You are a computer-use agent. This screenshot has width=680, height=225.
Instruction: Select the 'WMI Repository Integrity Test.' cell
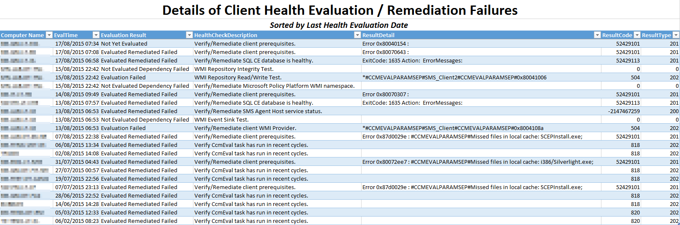point(234,69)
